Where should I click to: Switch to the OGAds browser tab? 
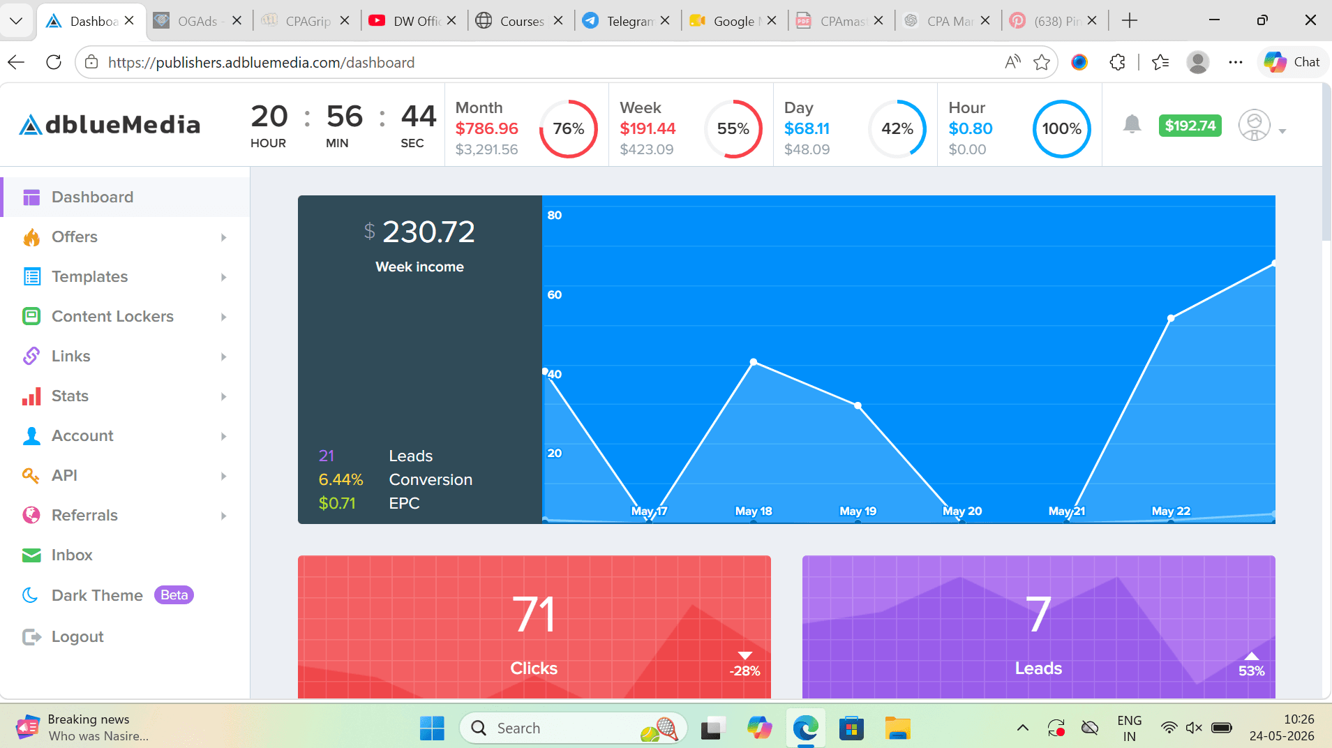coord(197,21)
